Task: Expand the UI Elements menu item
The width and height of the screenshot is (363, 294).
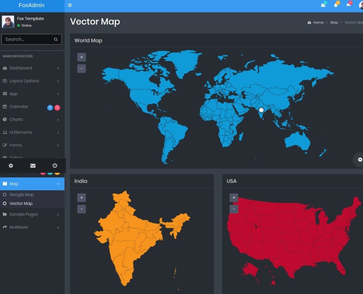Action: [21, 132]
